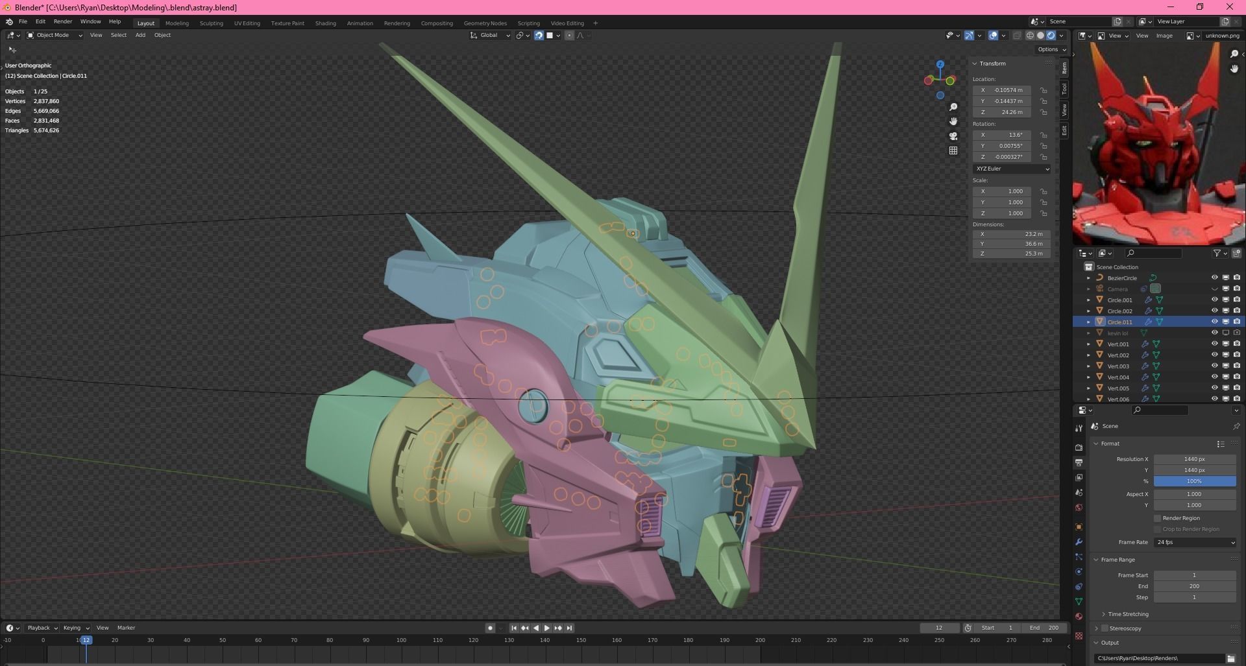Toggle viewport overlays button

[x=993, y=36]
